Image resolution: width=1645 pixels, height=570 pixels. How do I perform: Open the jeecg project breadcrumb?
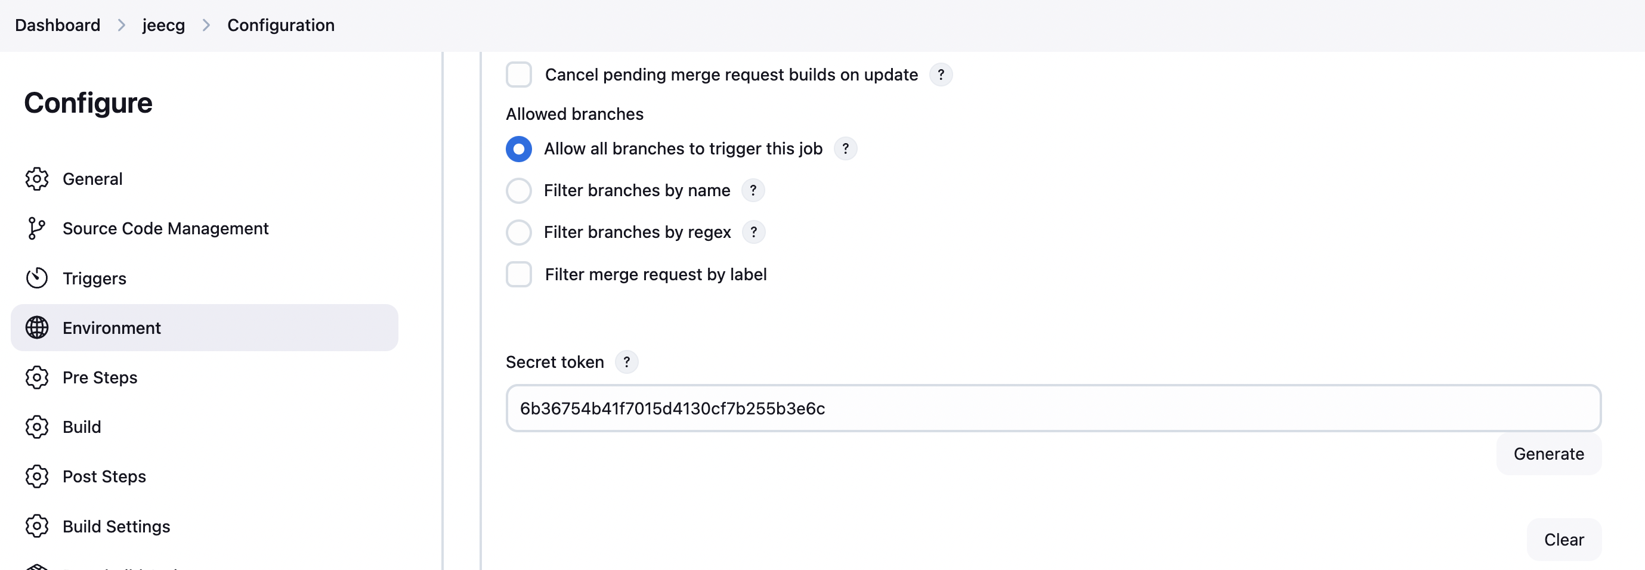coord(163,25)
